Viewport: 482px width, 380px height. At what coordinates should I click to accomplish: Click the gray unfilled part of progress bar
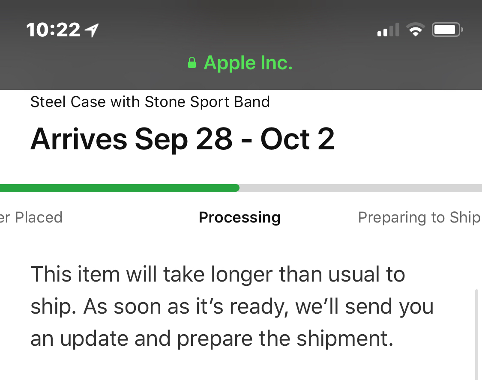[x=361, y=188]
